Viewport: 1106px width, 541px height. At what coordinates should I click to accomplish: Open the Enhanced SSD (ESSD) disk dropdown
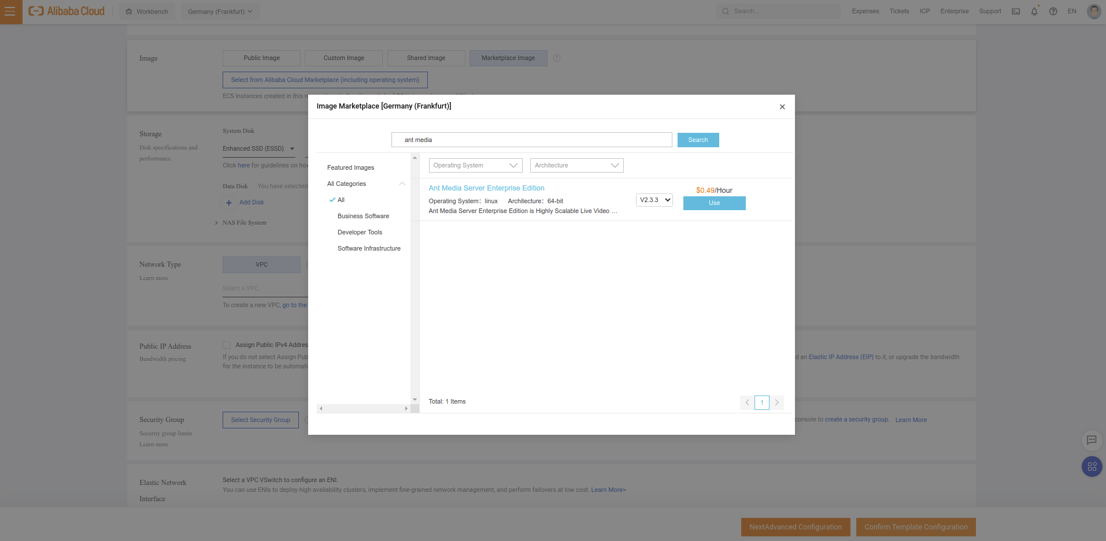259,148
